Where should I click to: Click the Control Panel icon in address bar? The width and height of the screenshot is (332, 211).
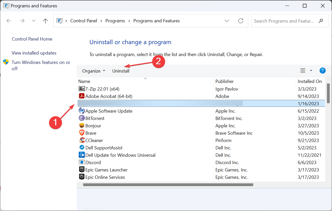pyautogui.click(x=59, y=21)
